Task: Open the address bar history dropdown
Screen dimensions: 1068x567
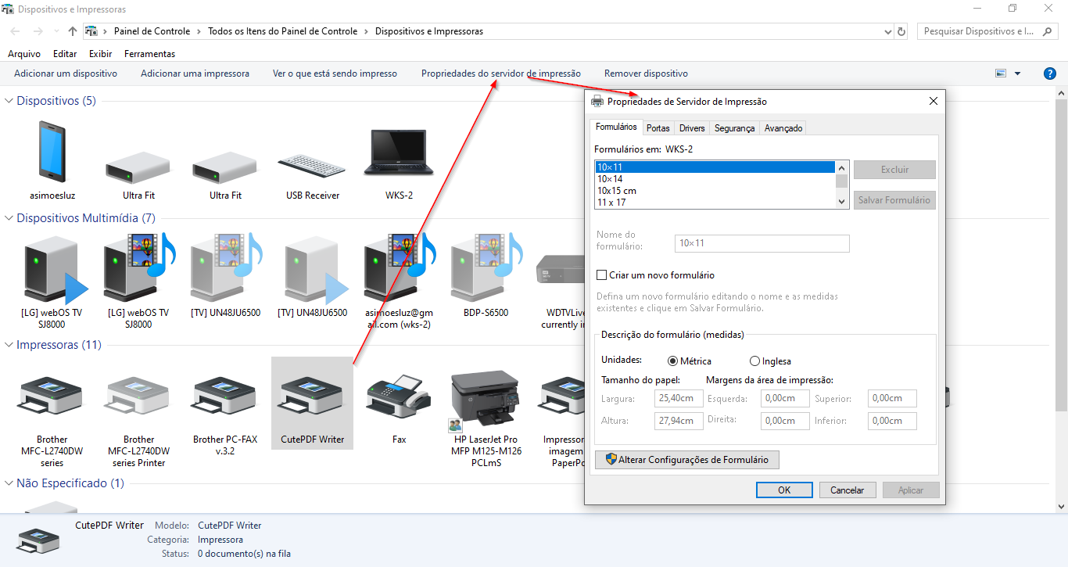Action: (x=887, y=32)
